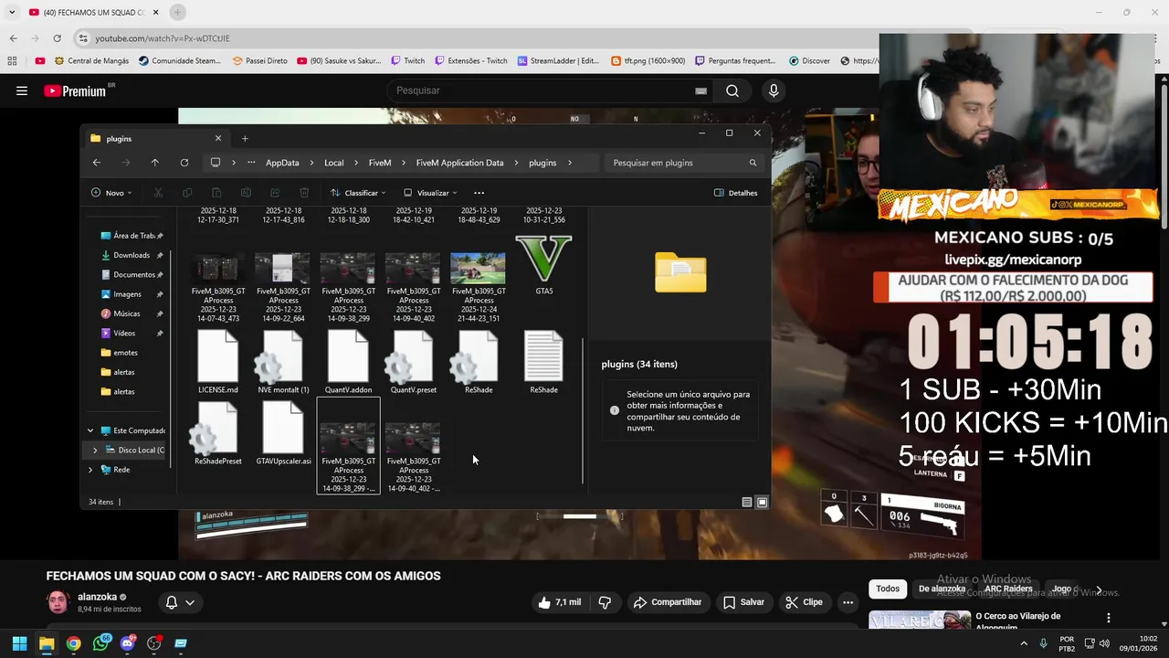Open Documentos in Explorer sidebar
The image size is (1169, 658).
[132, 274]
